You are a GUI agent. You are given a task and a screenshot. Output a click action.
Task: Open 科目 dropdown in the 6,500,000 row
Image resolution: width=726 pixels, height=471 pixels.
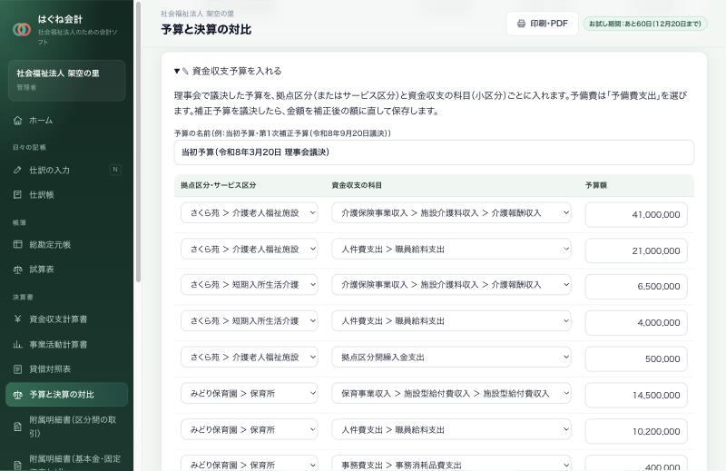[451, 285]
